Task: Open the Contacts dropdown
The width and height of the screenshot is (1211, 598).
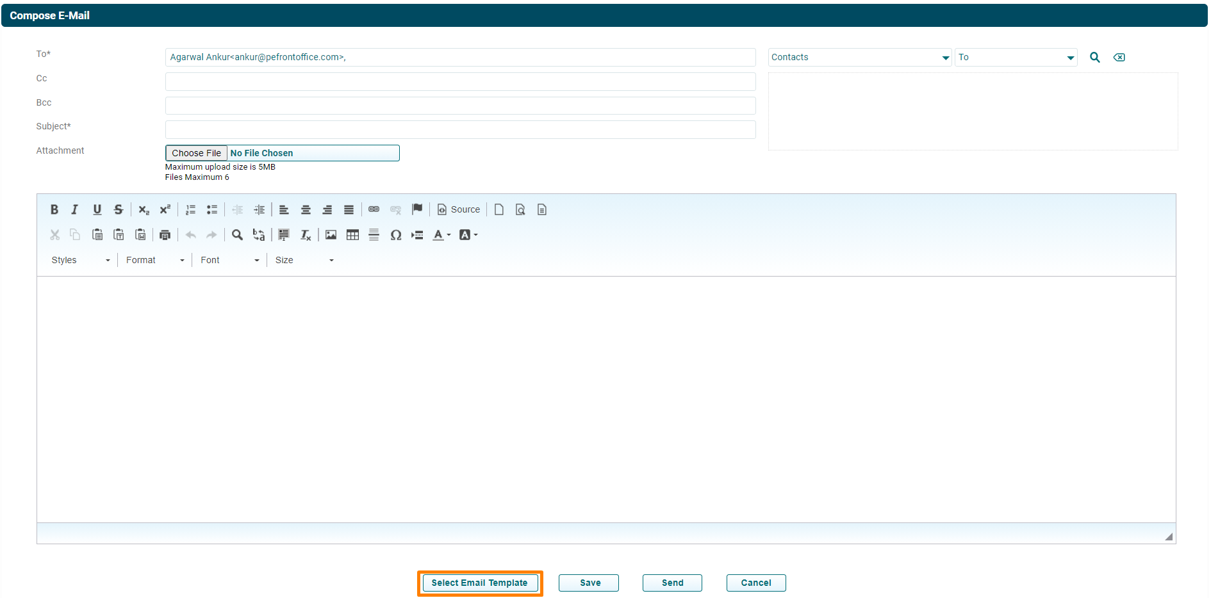Action: 859,58
